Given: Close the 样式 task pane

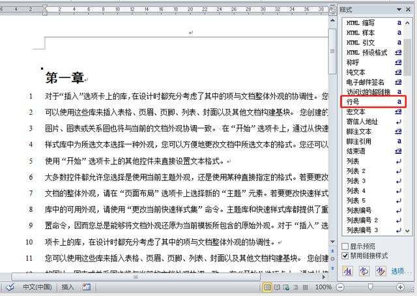Looking at the screenshot, I should pyautogui.click(x=409, y=10).
